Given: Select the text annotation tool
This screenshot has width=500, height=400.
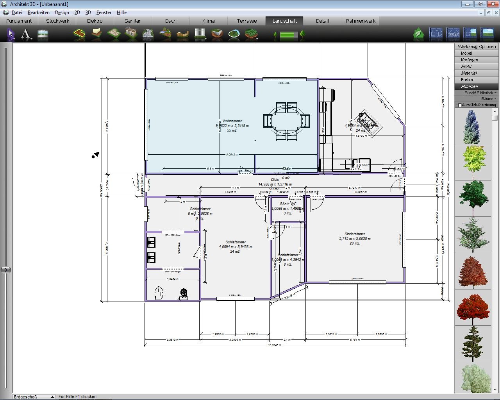Looking at the screenshot, I should 26,34.
